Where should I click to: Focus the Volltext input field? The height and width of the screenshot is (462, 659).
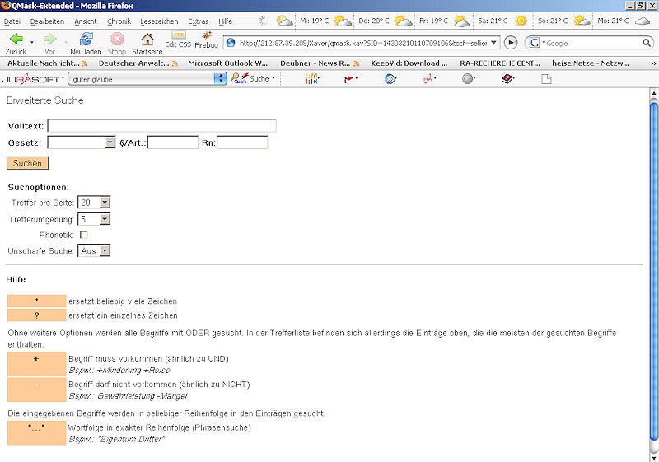click(161, 126)
